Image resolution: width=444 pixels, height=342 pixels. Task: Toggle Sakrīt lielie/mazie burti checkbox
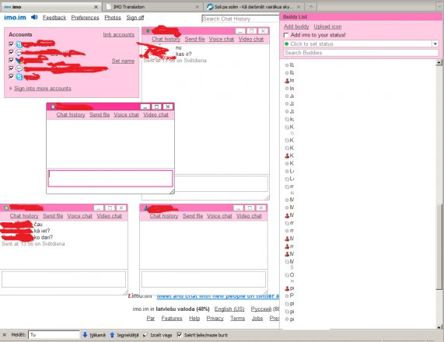179,335
